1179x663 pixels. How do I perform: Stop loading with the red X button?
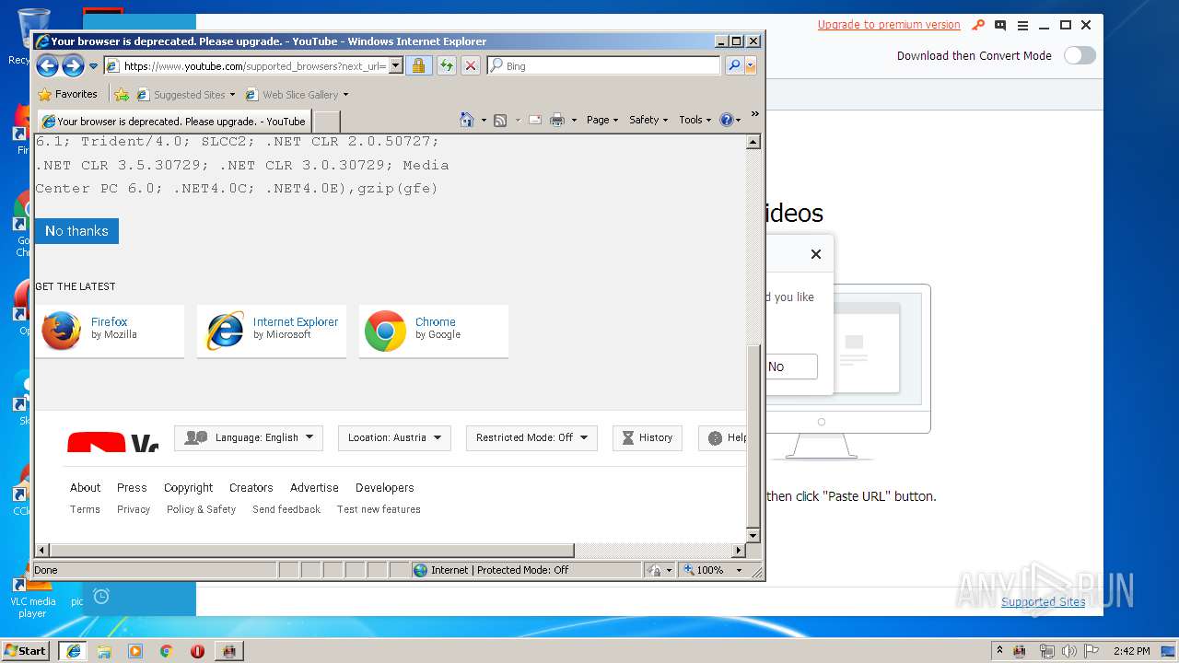(471, 66)
